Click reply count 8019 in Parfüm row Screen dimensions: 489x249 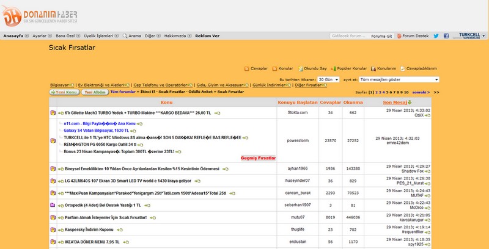[330, 217]
